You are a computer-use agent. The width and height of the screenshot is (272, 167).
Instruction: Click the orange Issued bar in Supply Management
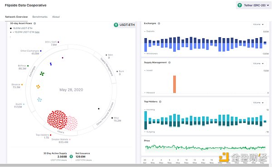[175, 84]
